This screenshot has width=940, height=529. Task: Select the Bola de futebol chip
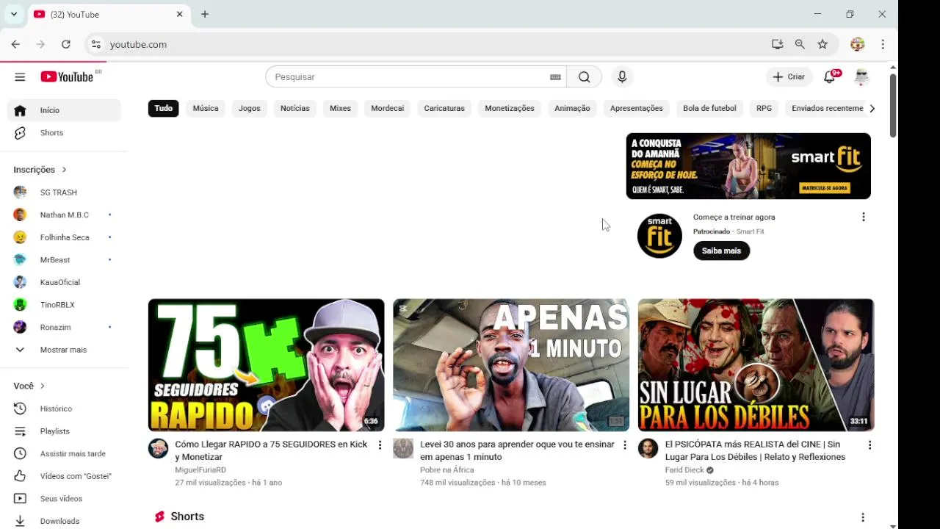click(x=709, y=109)
